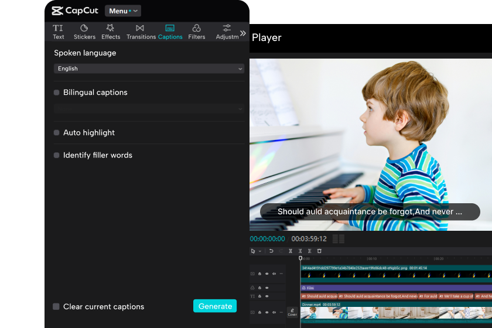Open the Effects panel tab
The image size is (492, 328).
(x=111, y=32)
